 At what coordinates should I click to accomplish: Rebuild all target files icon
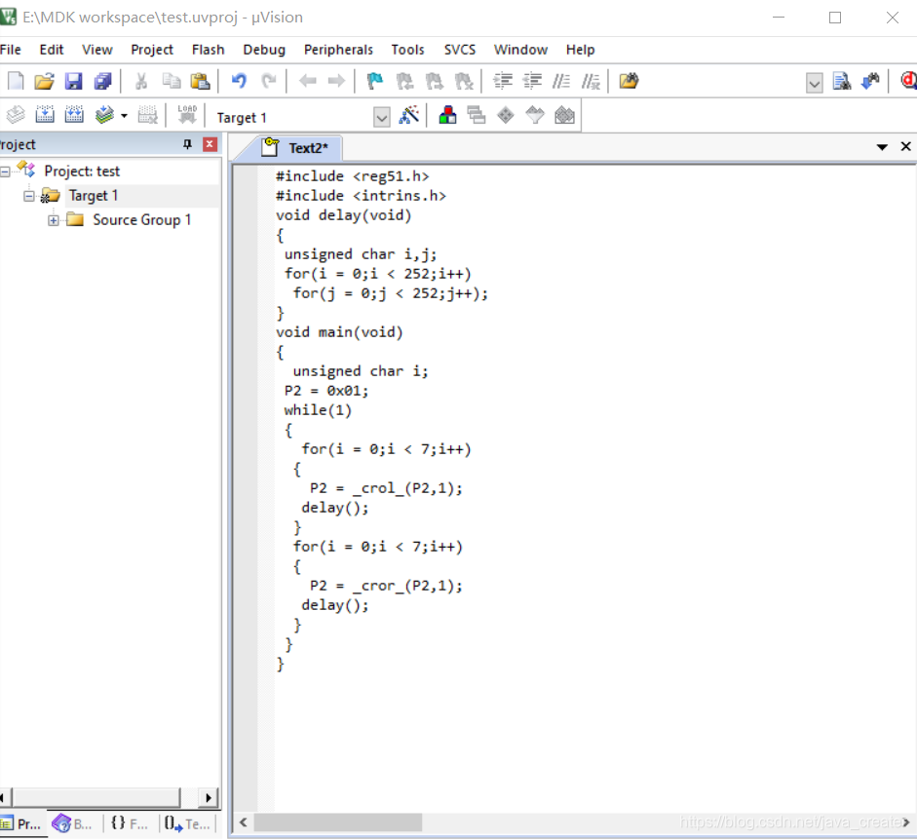click(74, 115)
